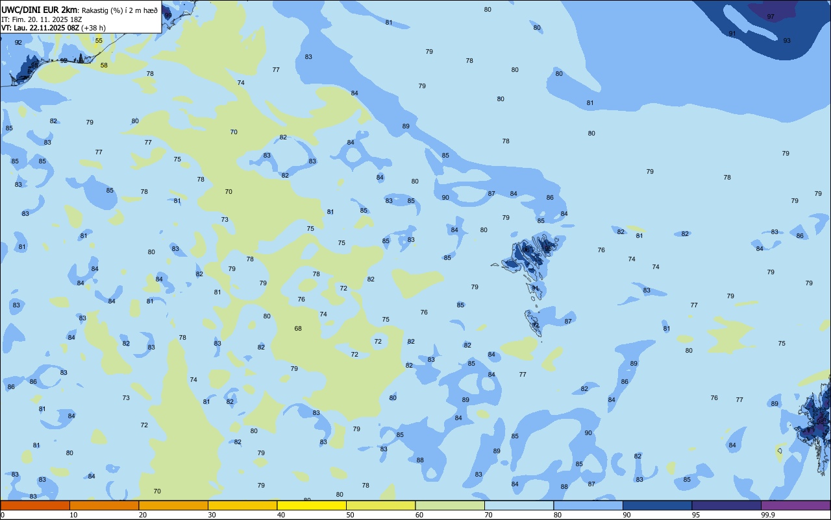Click the 'UWC/DINI EUR 2km' title text
Screen dimensions: 831x520
[39, 9]
